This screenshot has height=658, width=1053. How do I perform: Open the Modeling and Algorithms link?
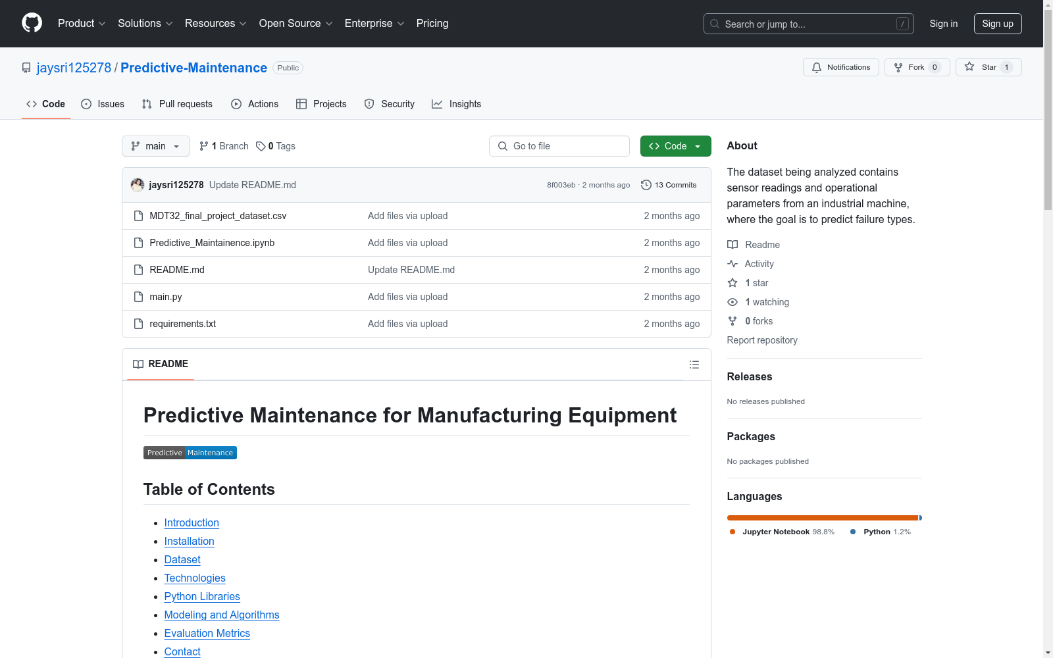coord(222,615)
